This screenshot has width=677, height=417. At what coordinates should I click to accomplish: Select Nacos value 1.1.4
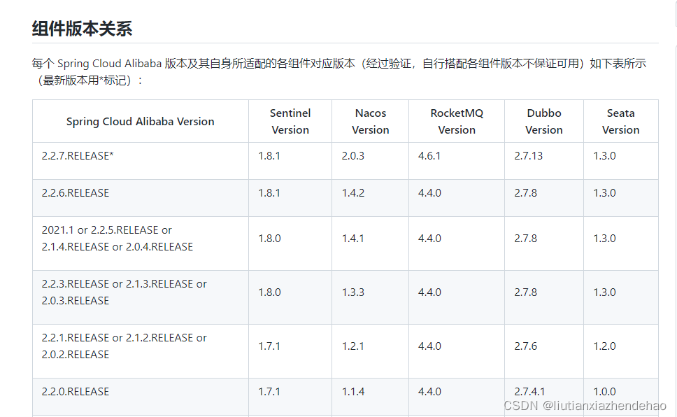[353, 392]
